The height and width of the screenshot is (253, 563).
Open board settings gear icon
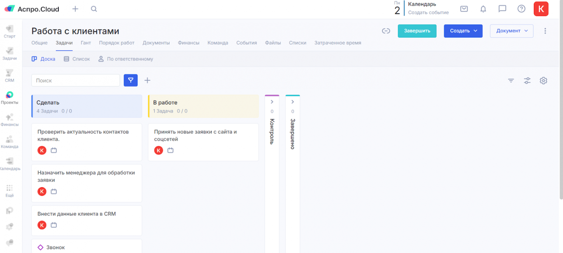coord(543,81)
